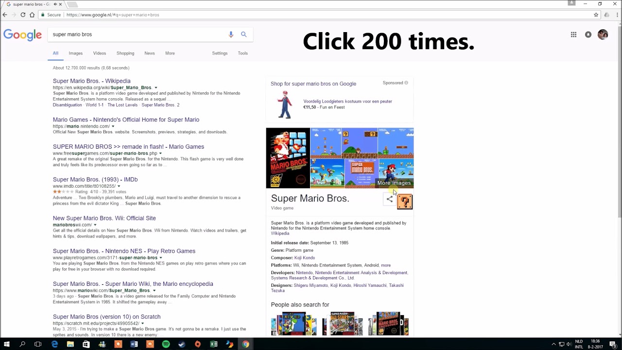622x350 pixels.
Task: Click the Mario question mark block icon
Action: tap(405, 201)
